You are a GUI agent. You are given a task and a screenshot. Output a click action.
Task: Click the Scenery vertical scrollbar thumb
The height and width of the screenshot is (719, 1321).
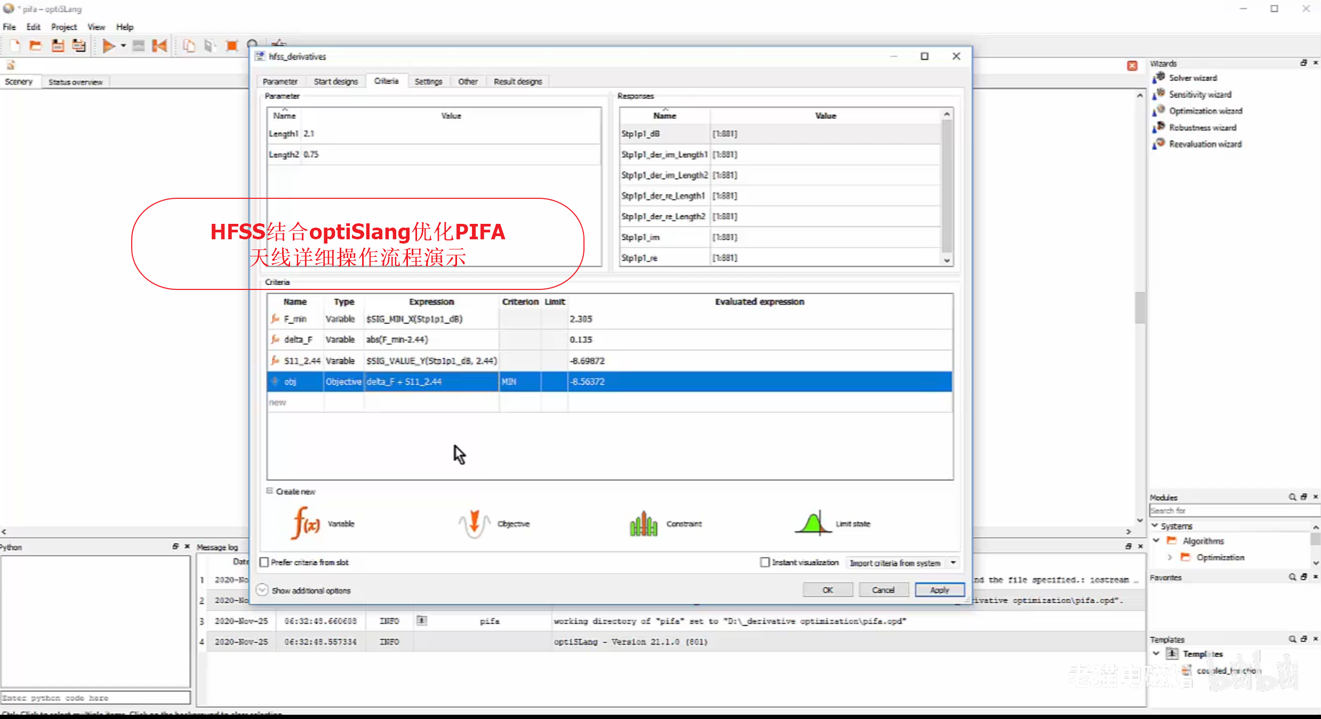coord(1140,308)
